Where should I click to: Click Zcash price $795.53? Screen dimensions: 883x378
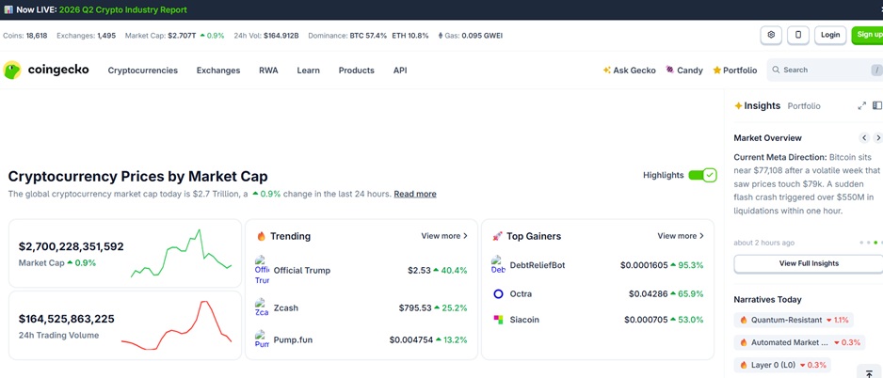[415, 307]
